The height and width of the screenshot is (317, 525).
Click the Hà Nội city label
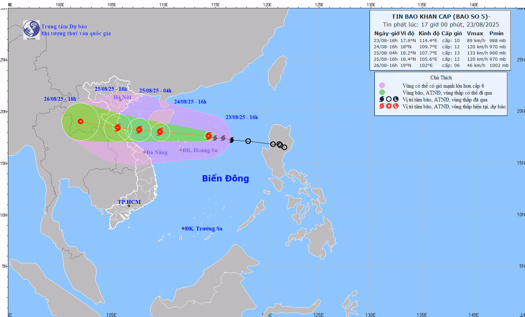pyautogui.click(x=122, y=97)
